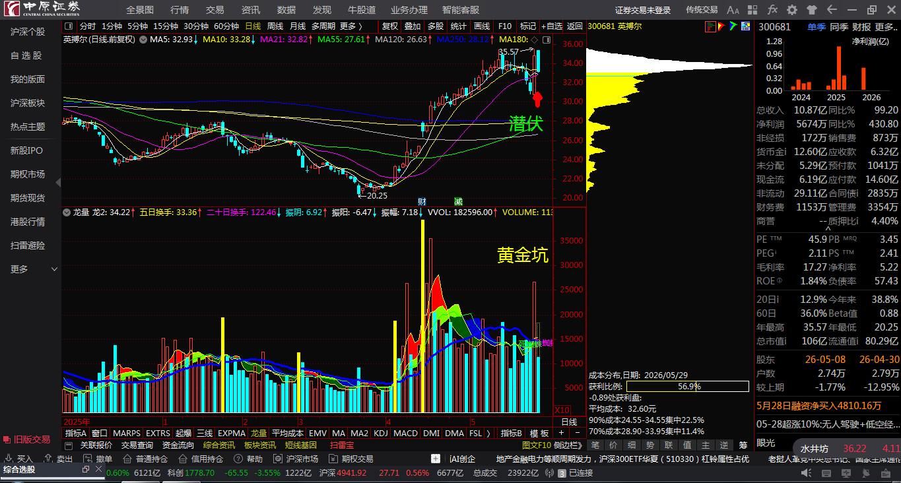Switch to the 周线 weekly period

(275, 26)
